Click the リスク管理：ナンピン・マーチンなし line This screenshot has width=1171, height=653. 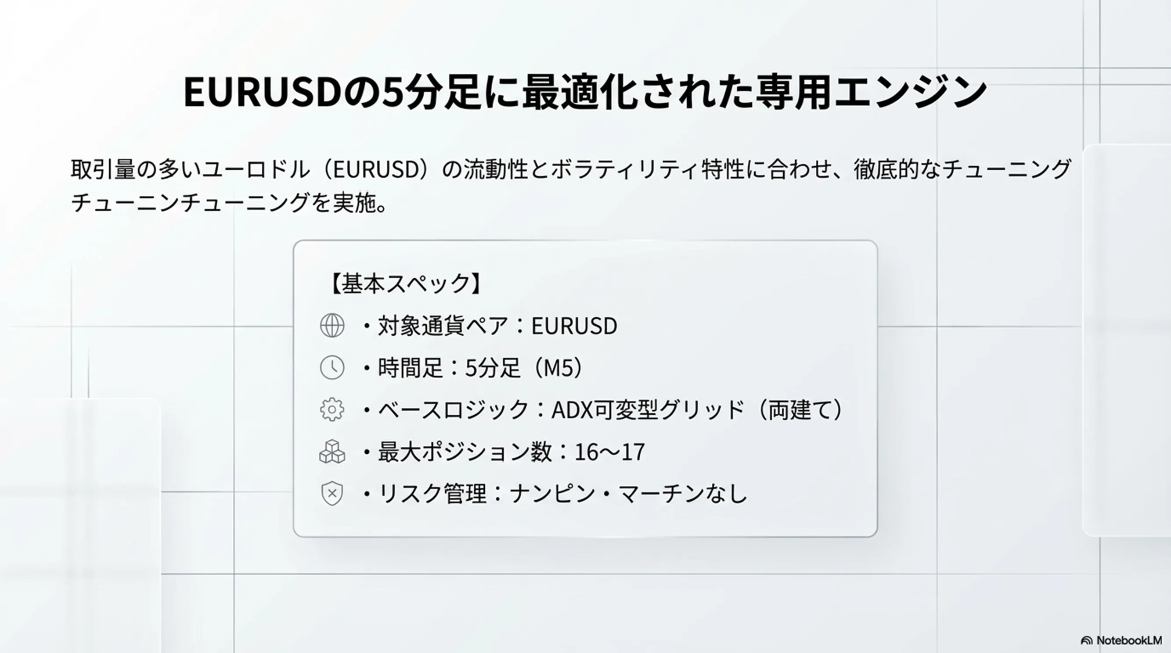coord(562,494)
